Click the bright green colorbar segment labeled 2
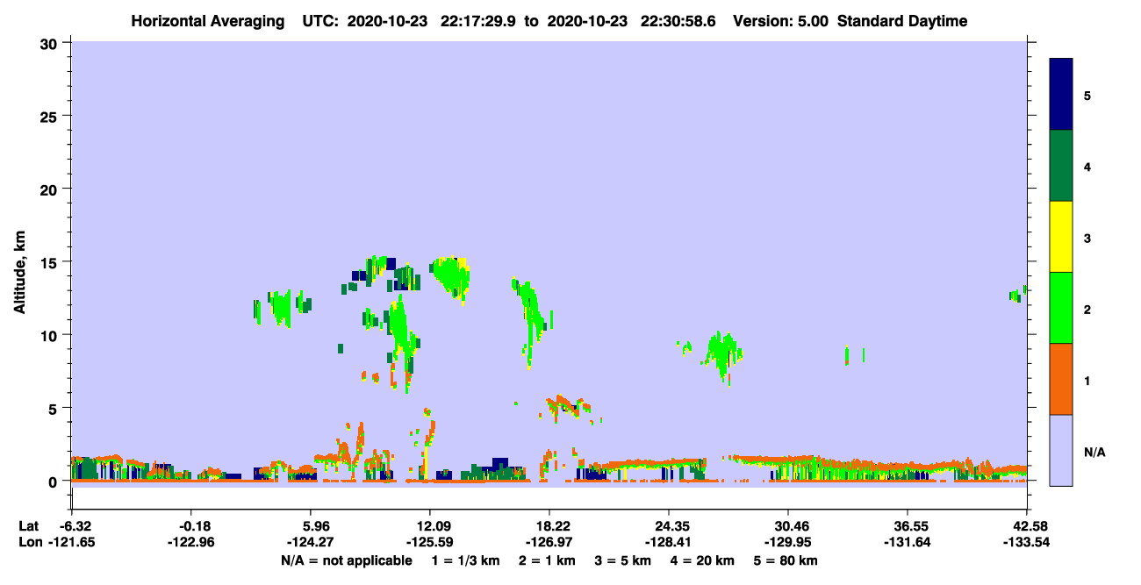The width and height of the screenshot is (1141, 585). pos(1061,308)
